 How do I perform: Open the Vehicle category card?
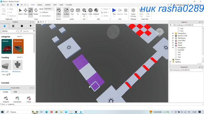point(7,47)
